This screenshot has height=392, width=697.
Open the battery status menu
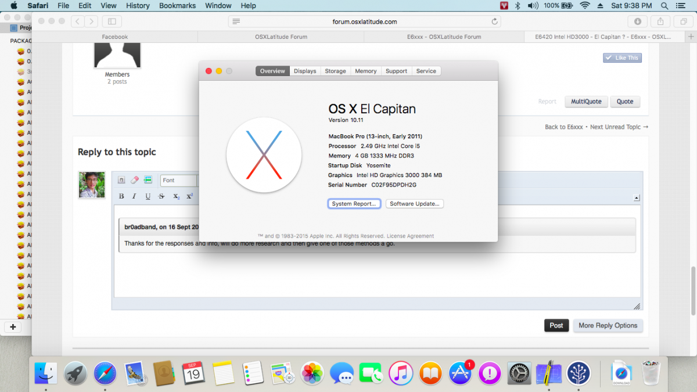(x=558, y=6)
